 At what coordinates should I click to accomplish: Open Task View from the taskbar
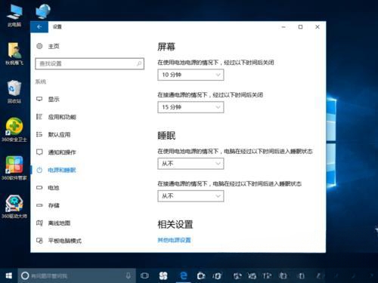pyautogui.click(x=144, y=275)
